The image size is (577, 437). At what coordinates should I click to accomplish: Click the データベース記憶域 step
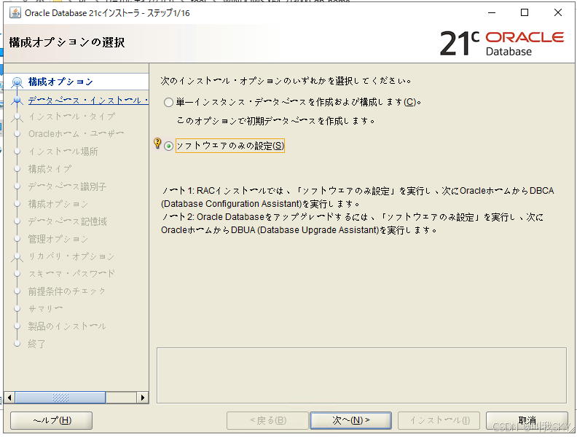pos(67,221)
